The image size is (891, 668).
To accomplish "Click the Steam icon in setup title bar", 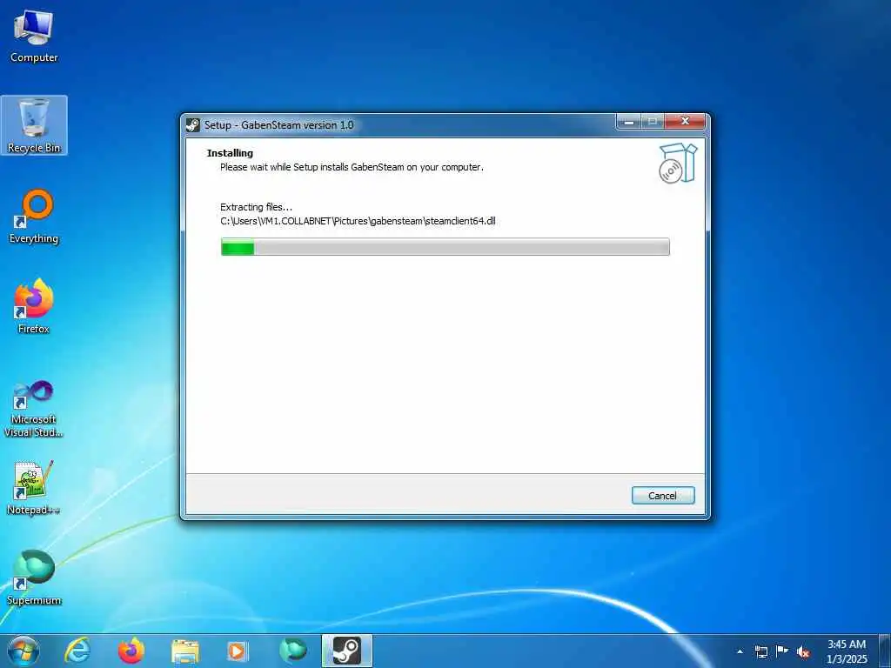I will pyautogui.click(x=193, y=125).
